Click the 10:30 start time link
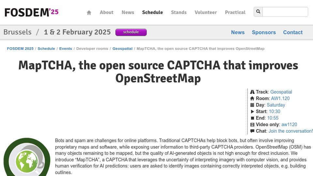This screenshot has width=313, height=176. [x=275, y=111]
